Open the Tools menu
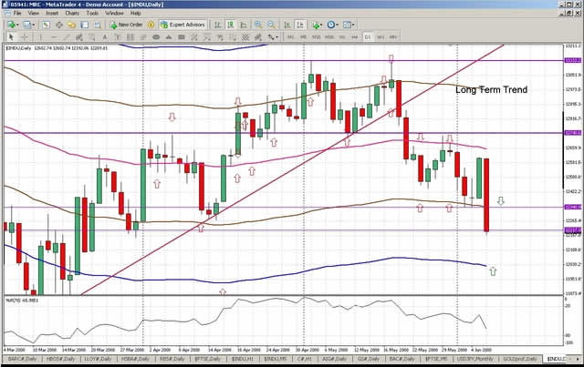The image size is (584, 367). (92, 13)
